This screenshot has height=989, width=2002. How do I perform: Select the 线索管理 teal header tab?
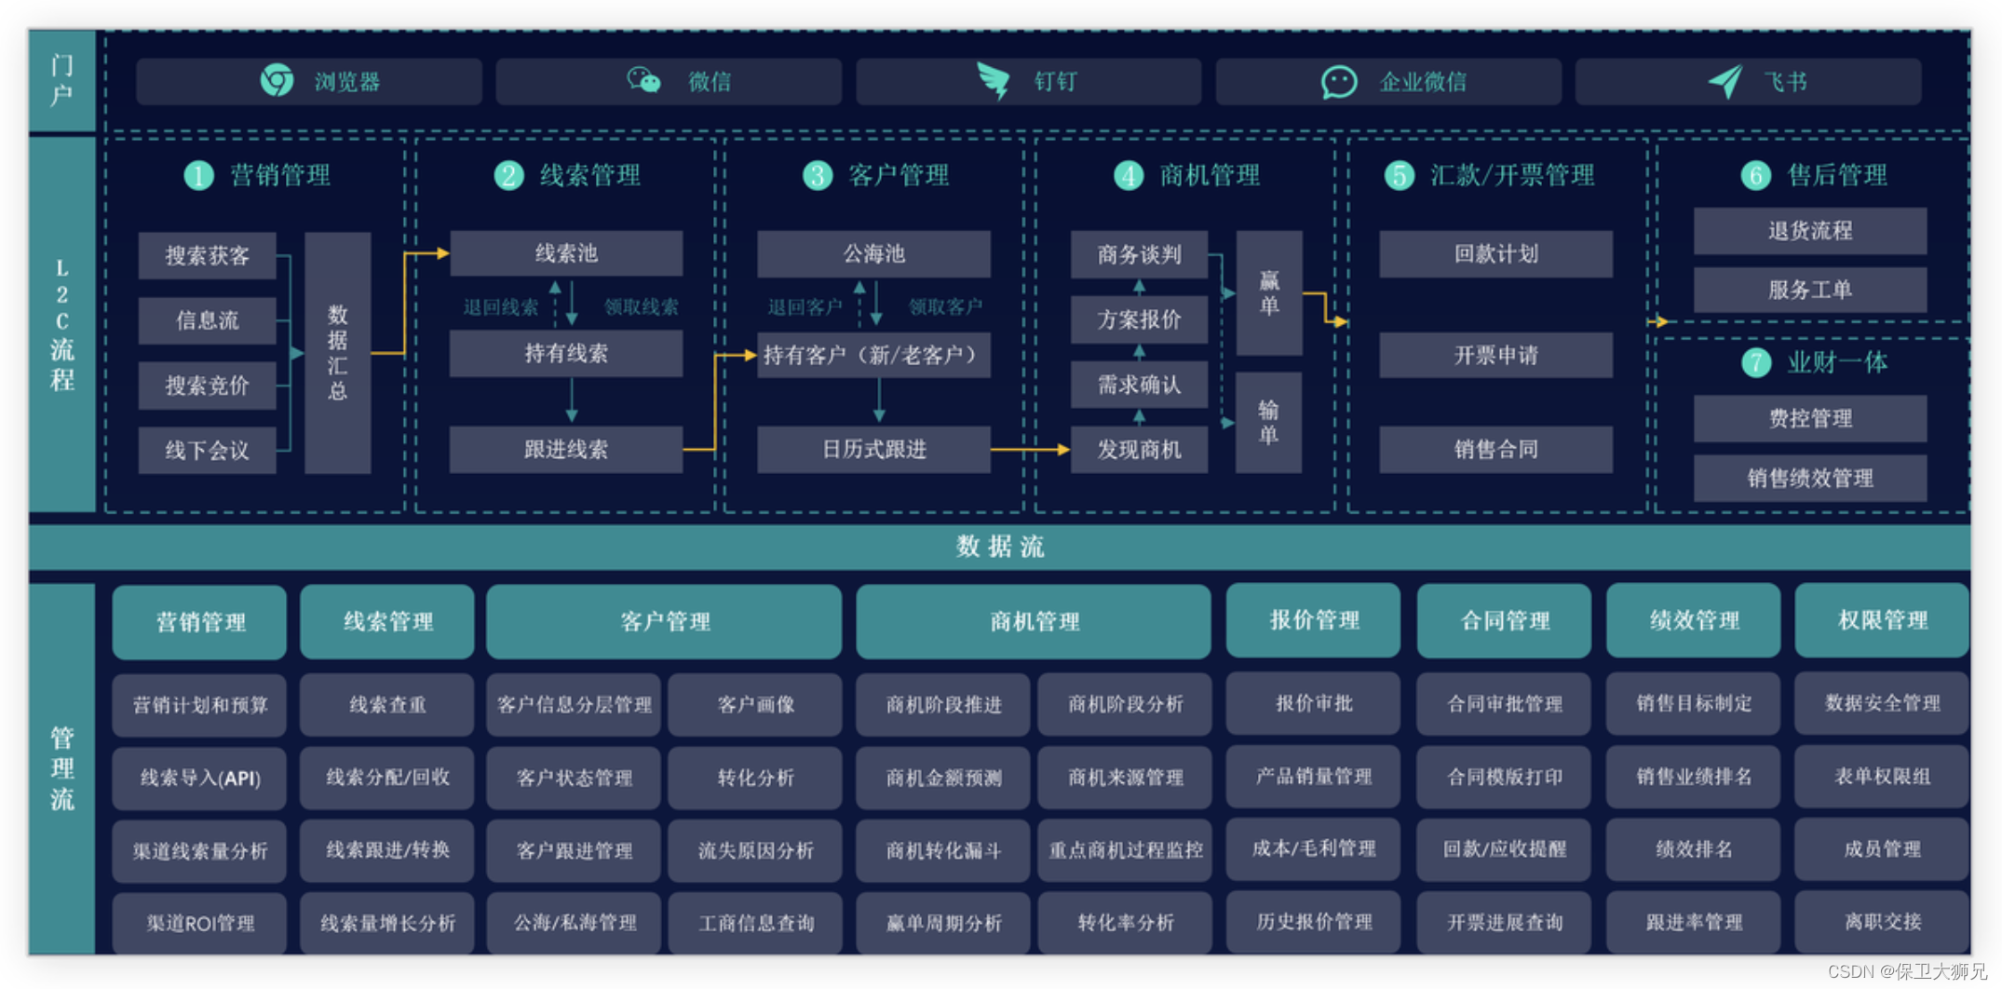point(387,621)
